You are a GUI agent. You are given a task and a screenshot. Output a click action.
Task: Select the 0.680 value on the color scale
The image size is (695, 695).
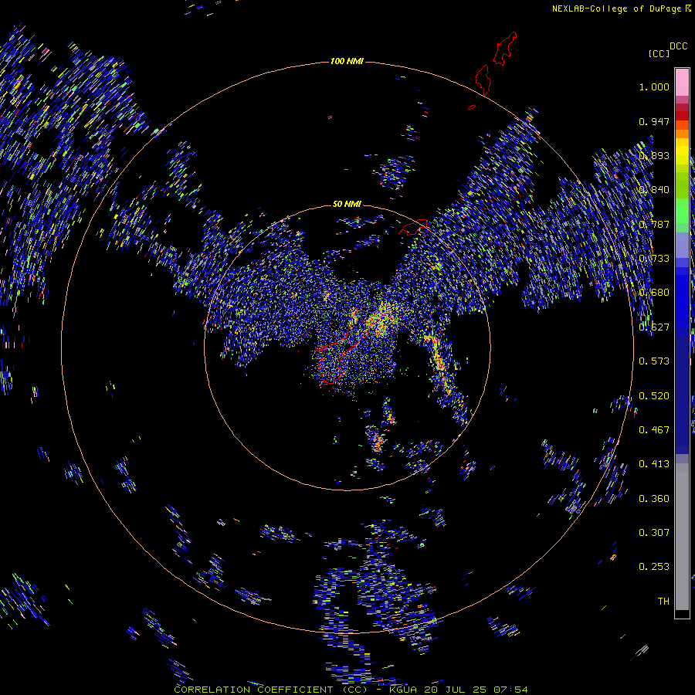point(654,293)
